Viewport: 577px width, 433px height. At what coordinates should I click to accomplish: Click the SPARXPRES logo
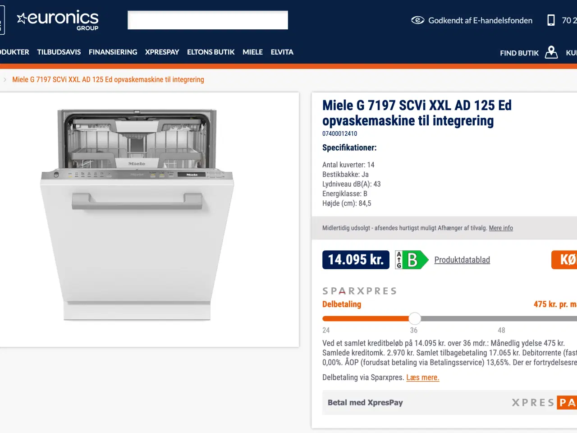359,290
